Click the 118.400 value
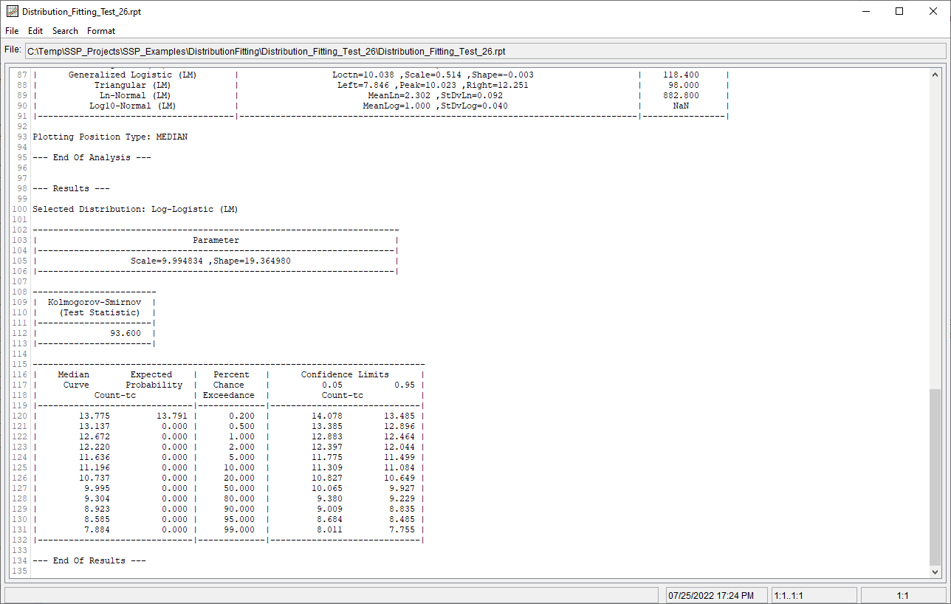Screen dimensions: 951x604 [682, 75]
